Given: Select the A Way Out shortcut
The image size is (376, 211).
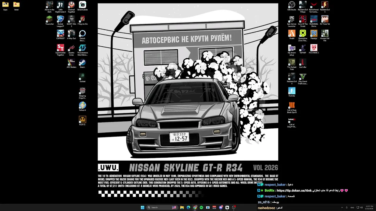Looking at the screenshot, I should (71, 35).
